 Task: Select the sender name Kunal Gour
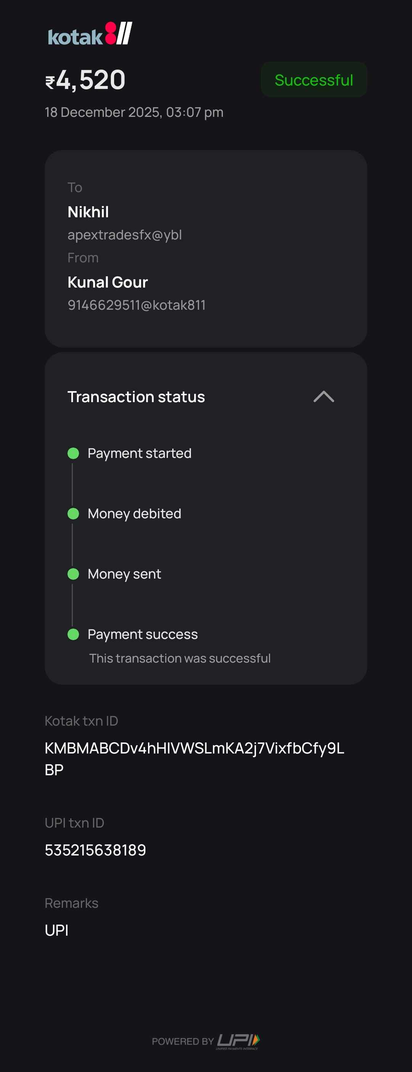pos(107,282)
